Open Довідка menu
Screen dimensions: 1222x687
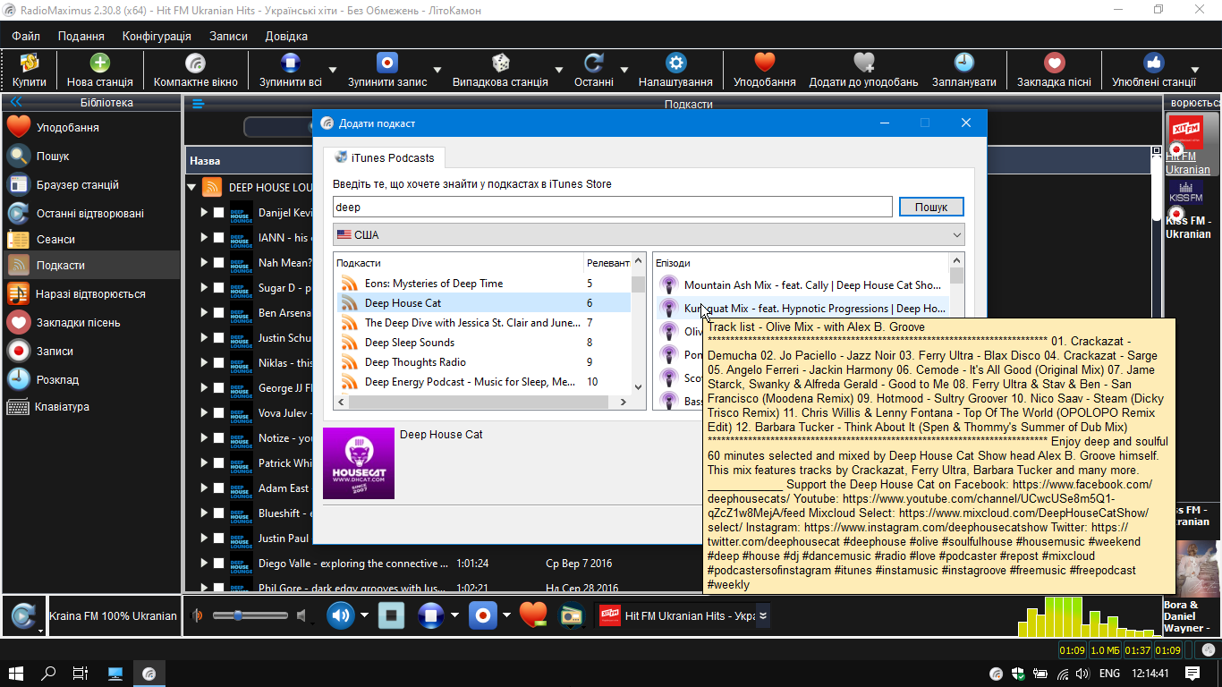point(286,37)
